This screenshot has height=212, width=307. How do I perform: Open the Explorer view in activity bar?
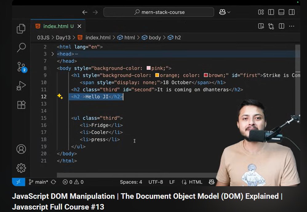(x=21, y=29)
